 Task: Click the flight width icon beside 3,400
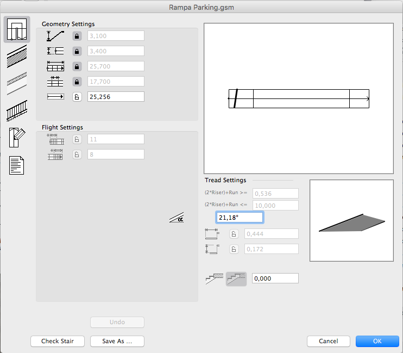point(55,51)
